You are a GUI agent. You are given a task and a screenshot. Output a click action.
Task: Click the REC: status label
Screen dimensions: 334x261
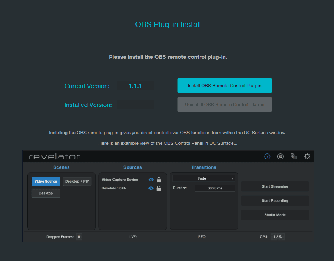coord(202,237)
